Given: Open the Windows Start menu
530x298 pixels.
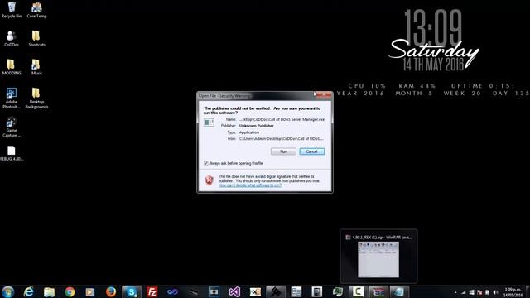Looking at the screenshot, I should [7, 291].
